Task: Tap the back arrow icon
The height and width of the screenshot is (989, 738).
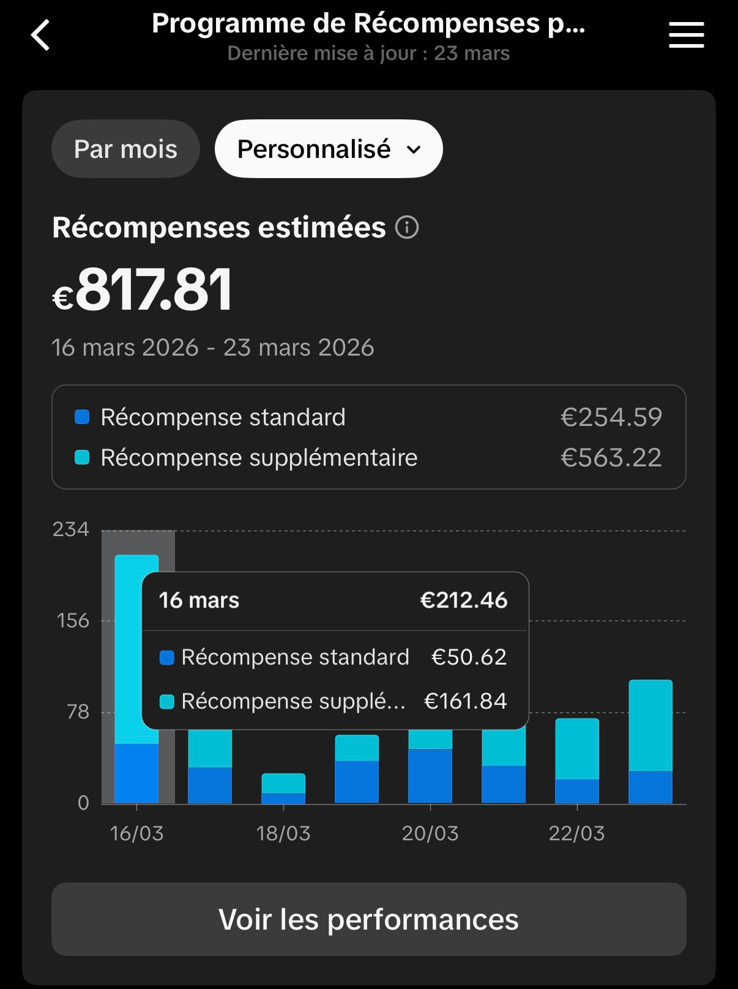Action: [x=40, y=35]
